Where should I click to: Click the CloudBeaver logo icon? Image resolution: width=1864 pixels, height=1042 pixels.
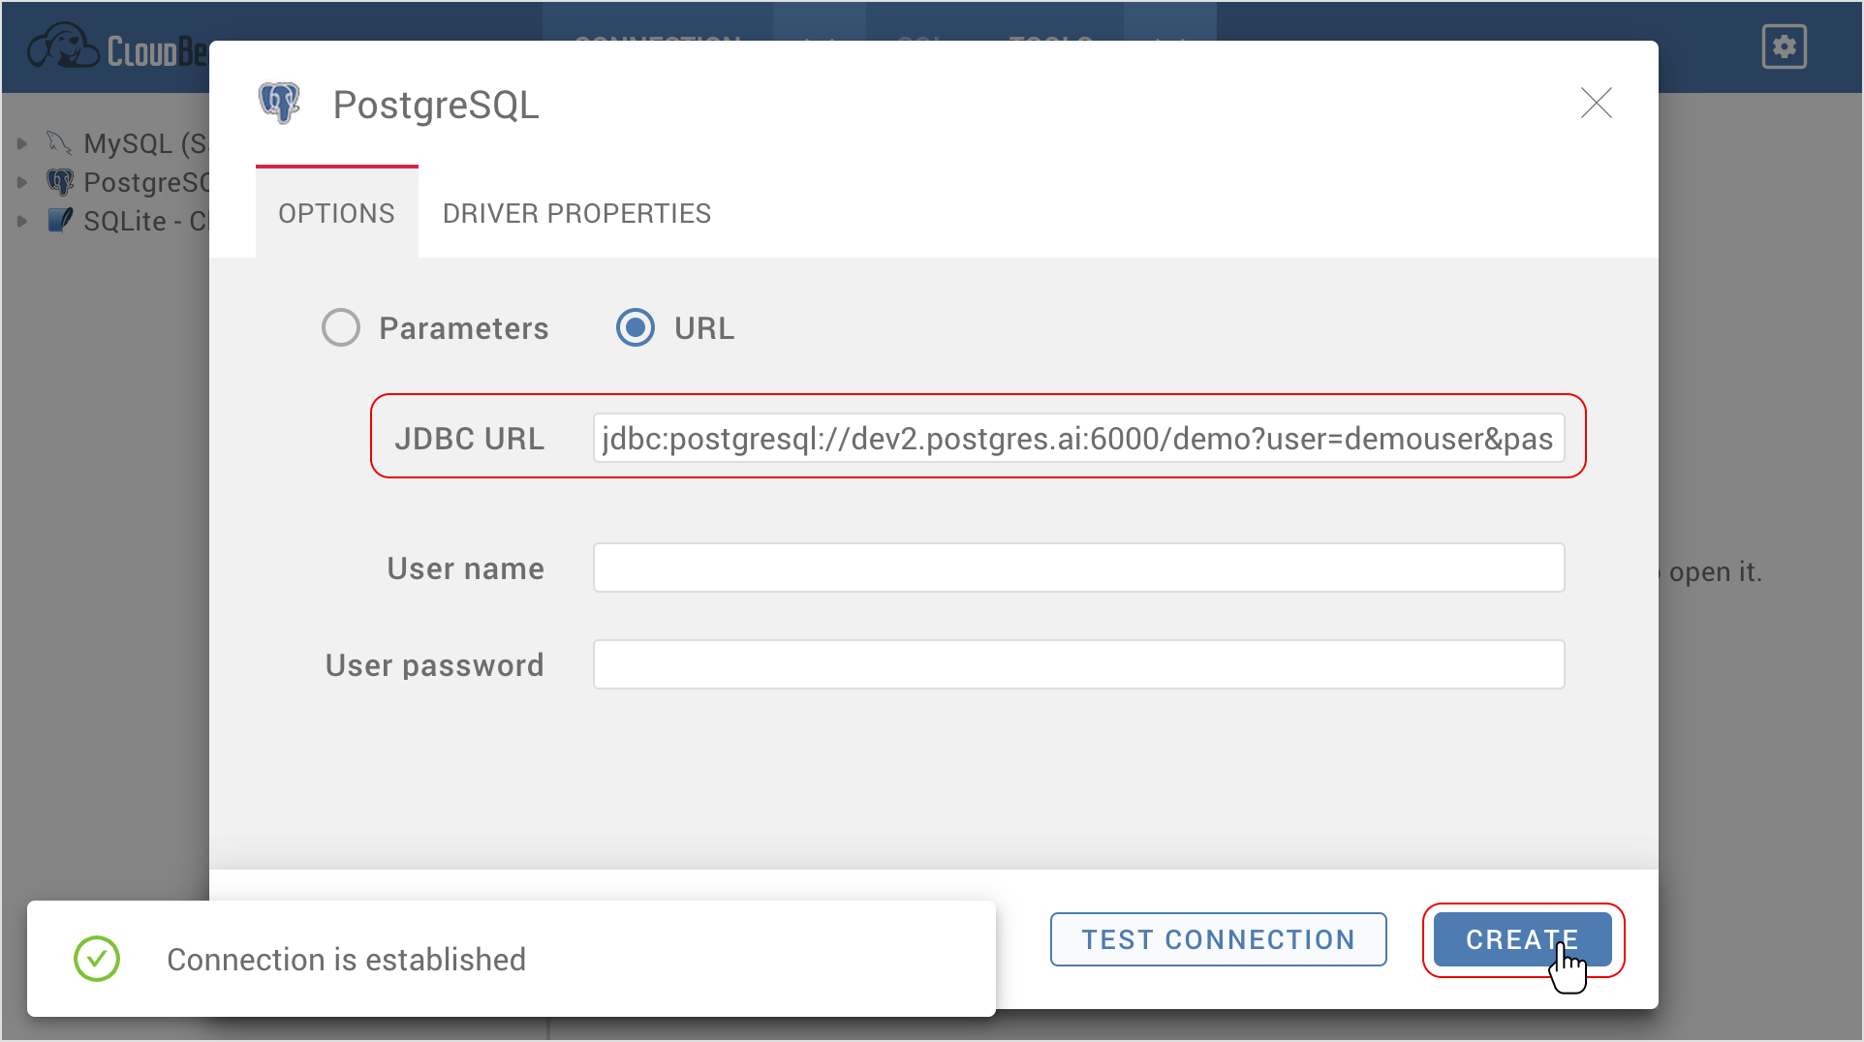click(x=63, y=46)
